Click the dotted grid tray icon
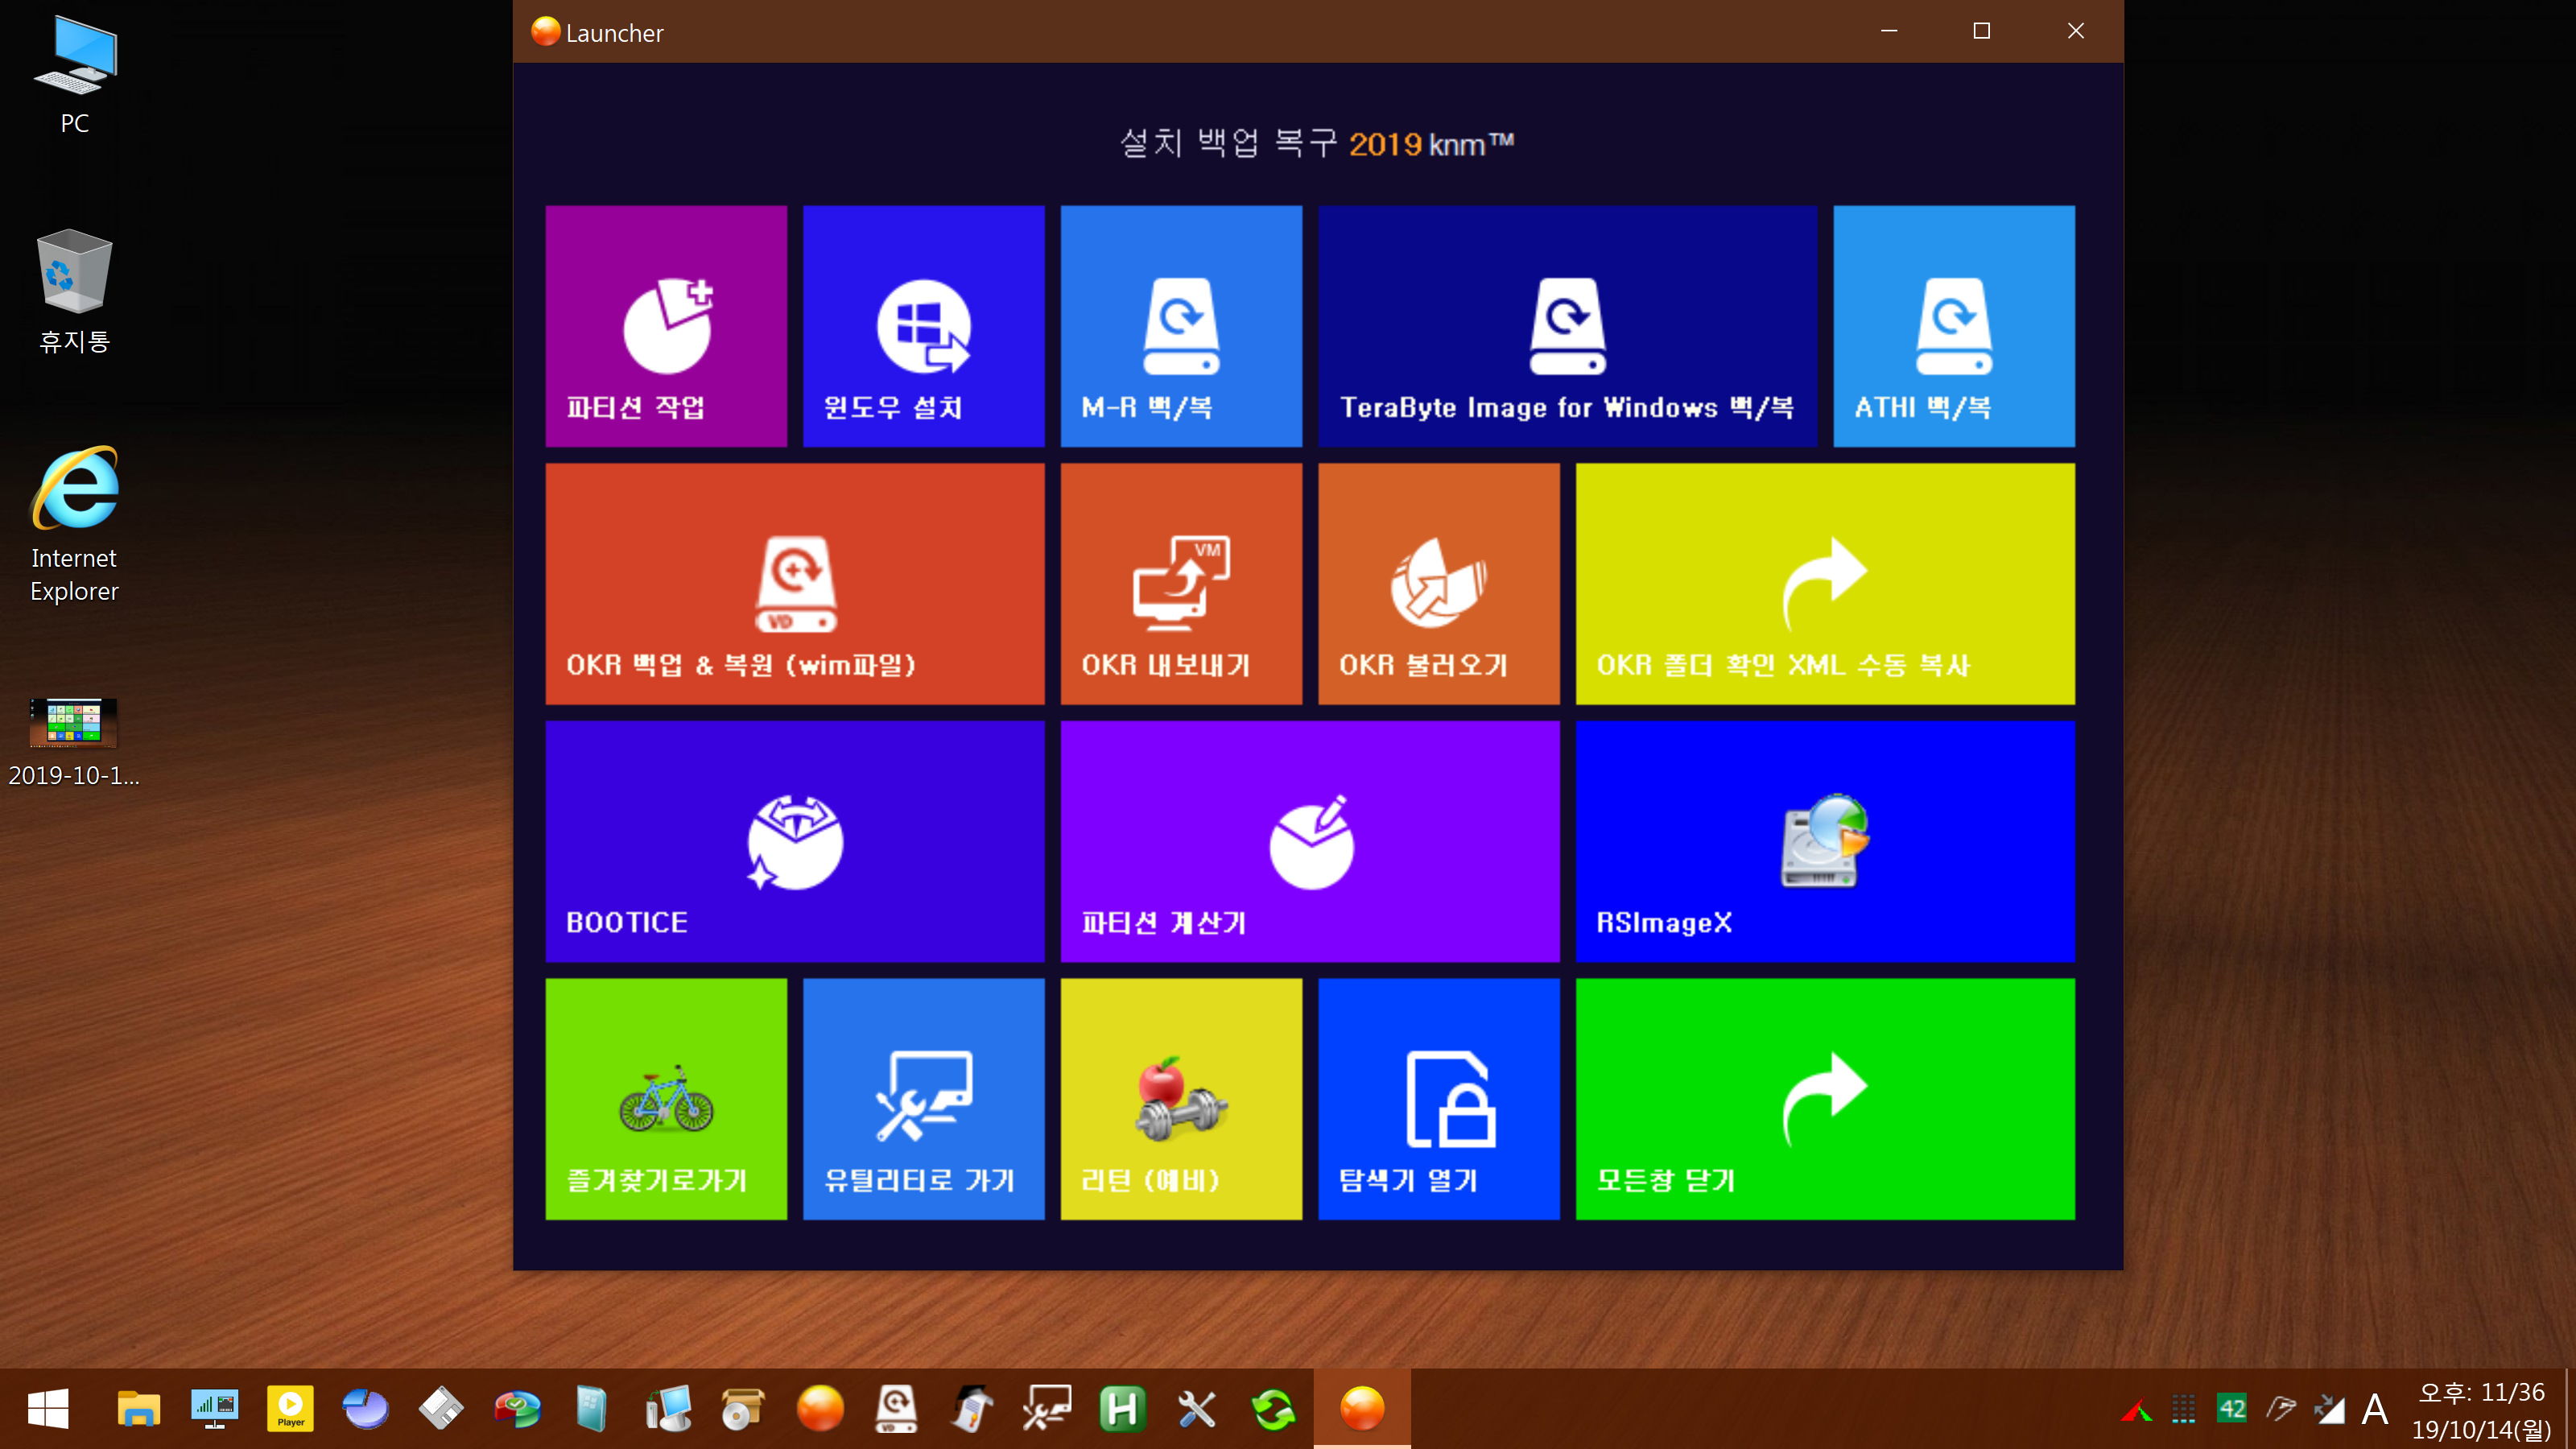Viewport: 2576px width, 1449px height. (x=2184, y=1409)
